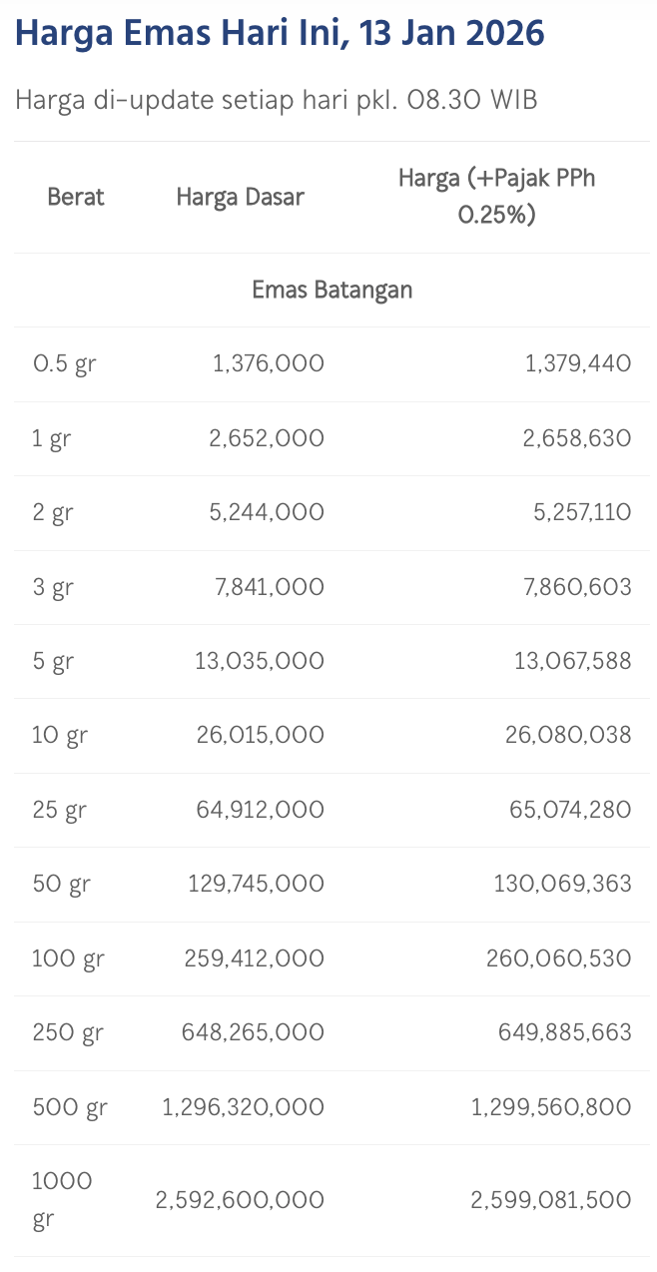Select the 3 gr weight cell

(x=53, y=587)
